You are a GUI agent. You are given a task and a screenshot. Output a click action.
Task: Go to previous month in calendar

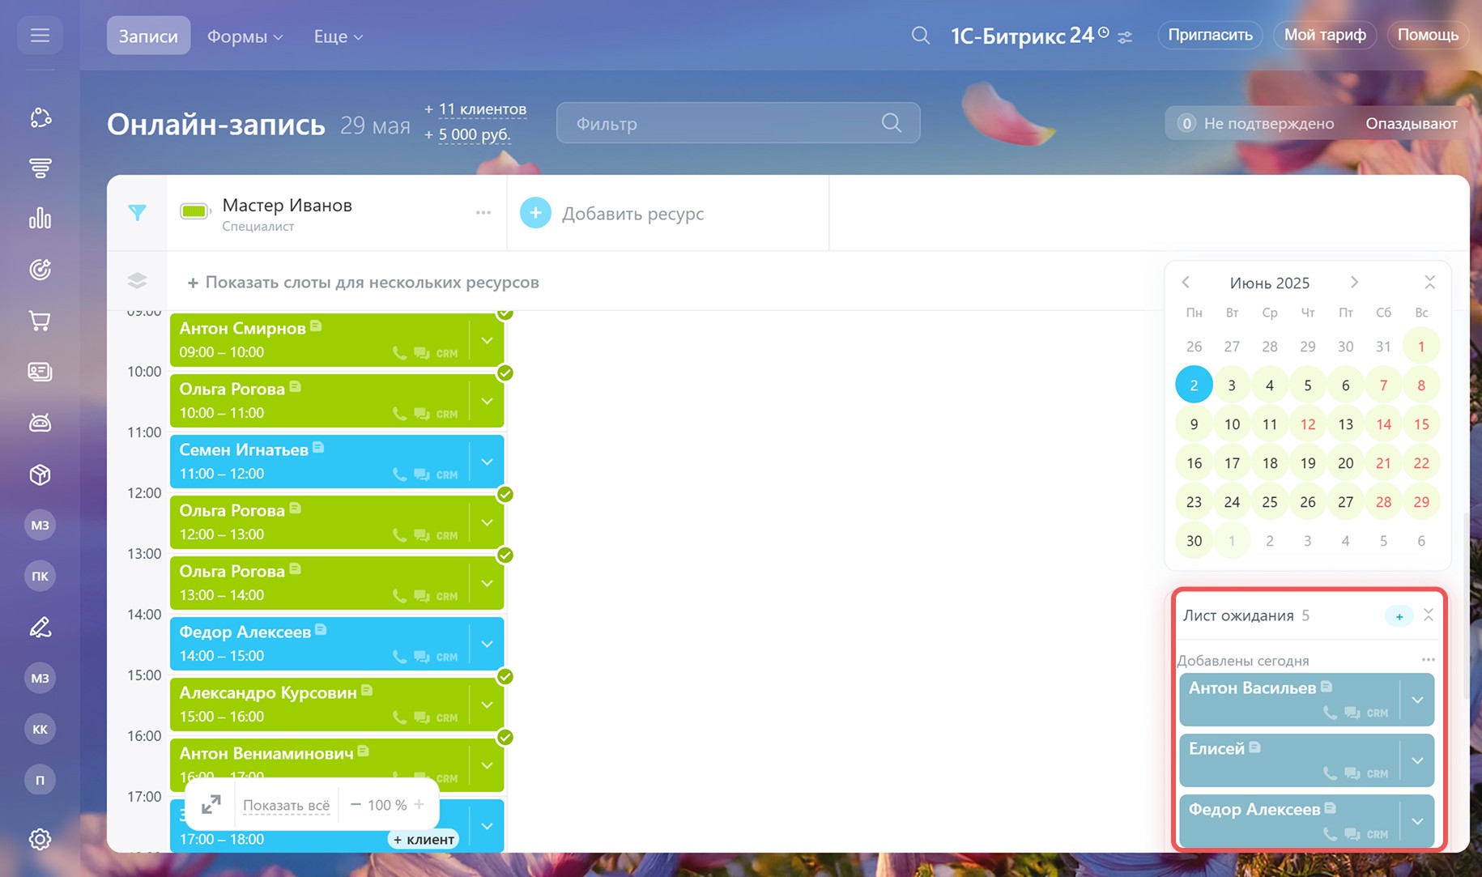click(1186, 282)
